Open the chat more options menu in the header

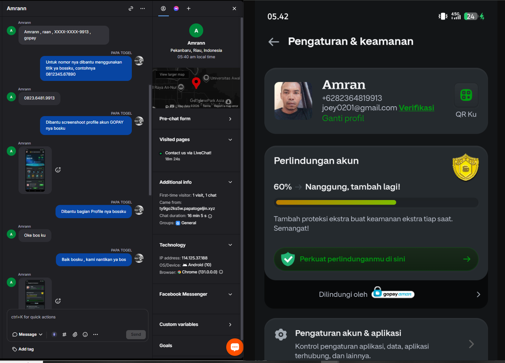click(142, 8)
